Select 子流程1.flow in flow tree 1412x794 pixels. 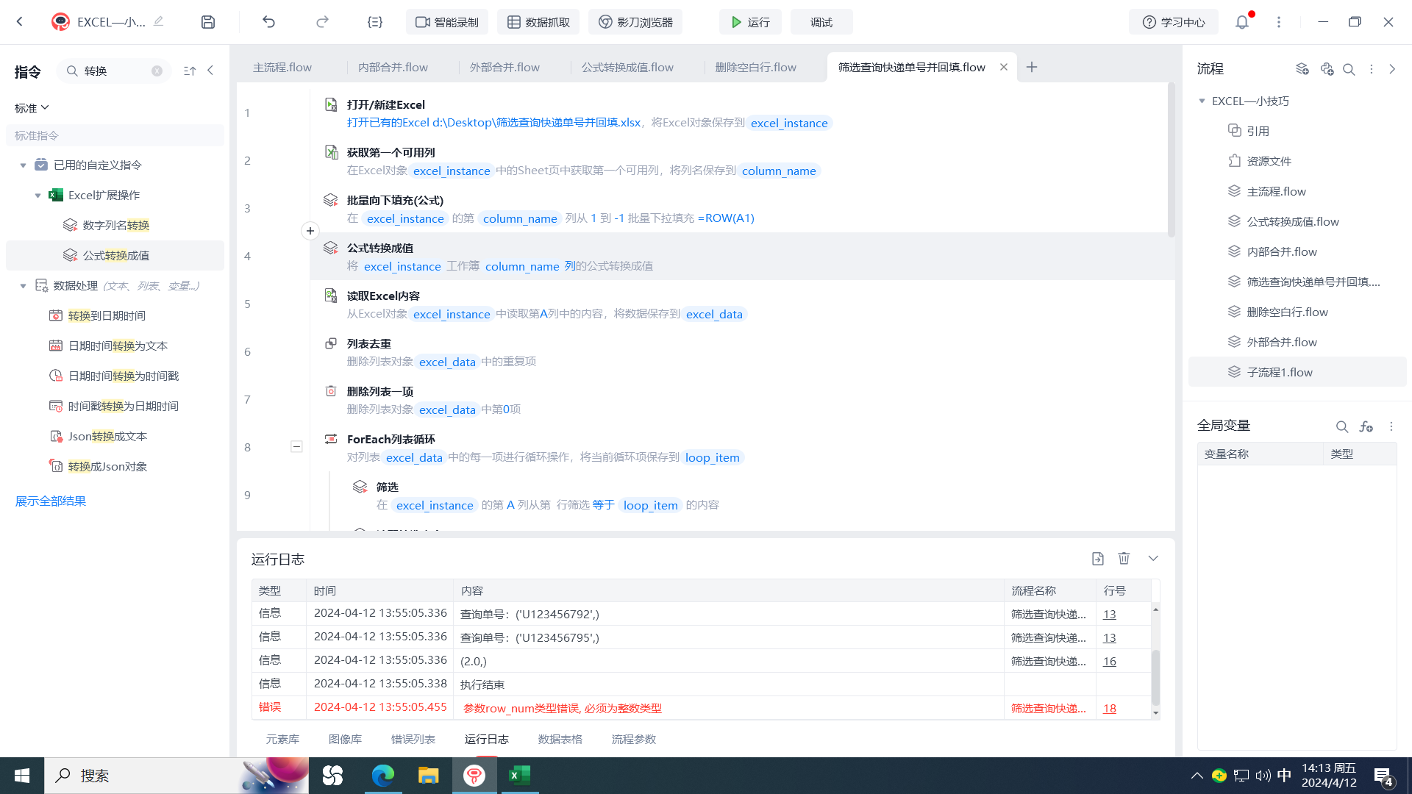(x=1280, y=373)
